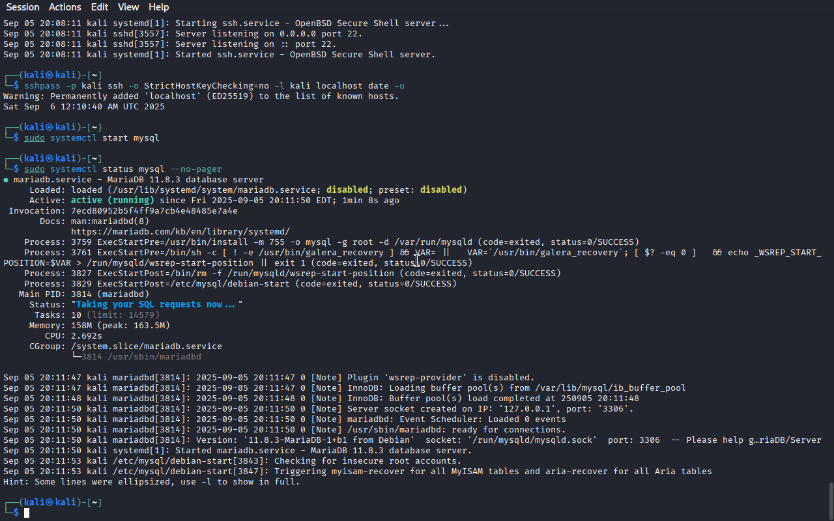Screen dimensions: 834x521
Task: Click the sshpass command line text
Action: 214,86
